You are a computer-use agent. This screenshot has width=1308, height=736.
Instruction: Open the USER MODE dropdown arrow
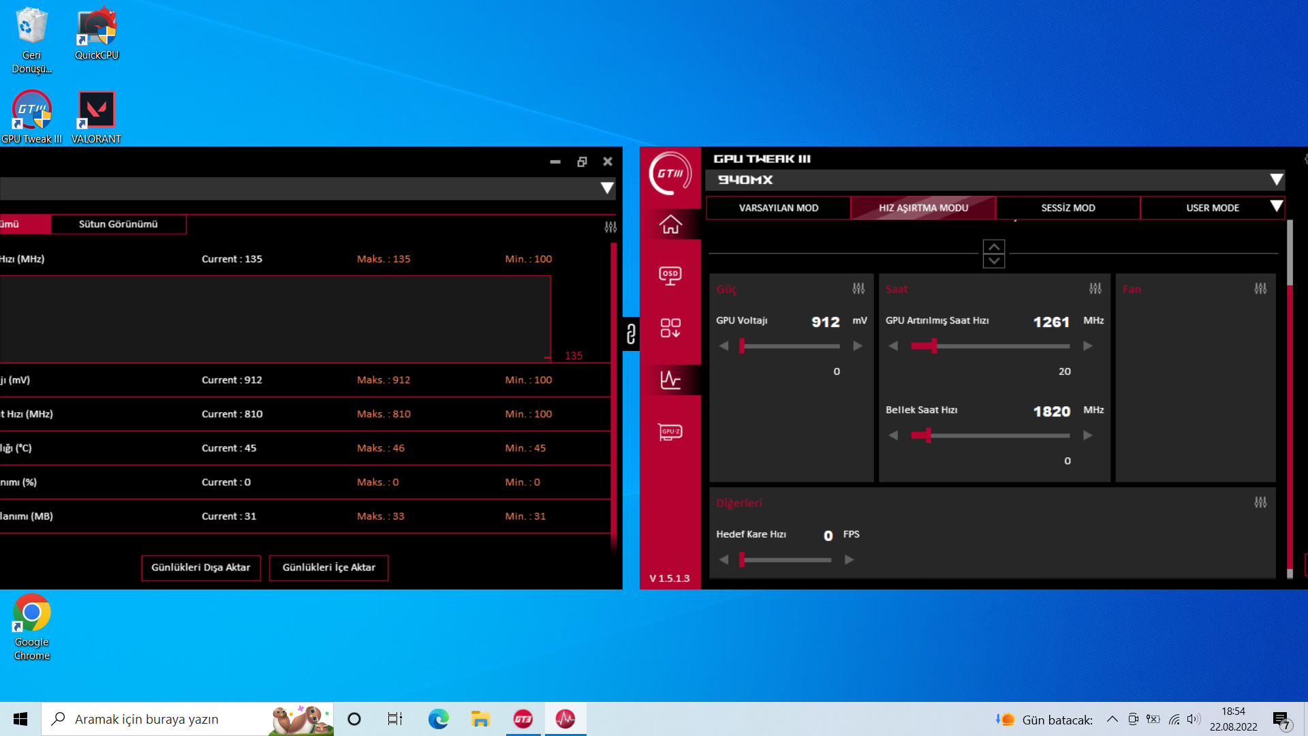pyautogui.click(x=1276, y=206)
